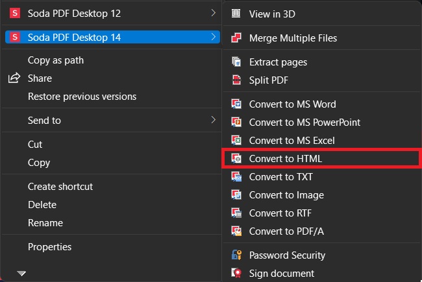The height and width of the screenshot is (282, 422).
Task: Click the Convert to MS Excel icon
Action: 236,140
